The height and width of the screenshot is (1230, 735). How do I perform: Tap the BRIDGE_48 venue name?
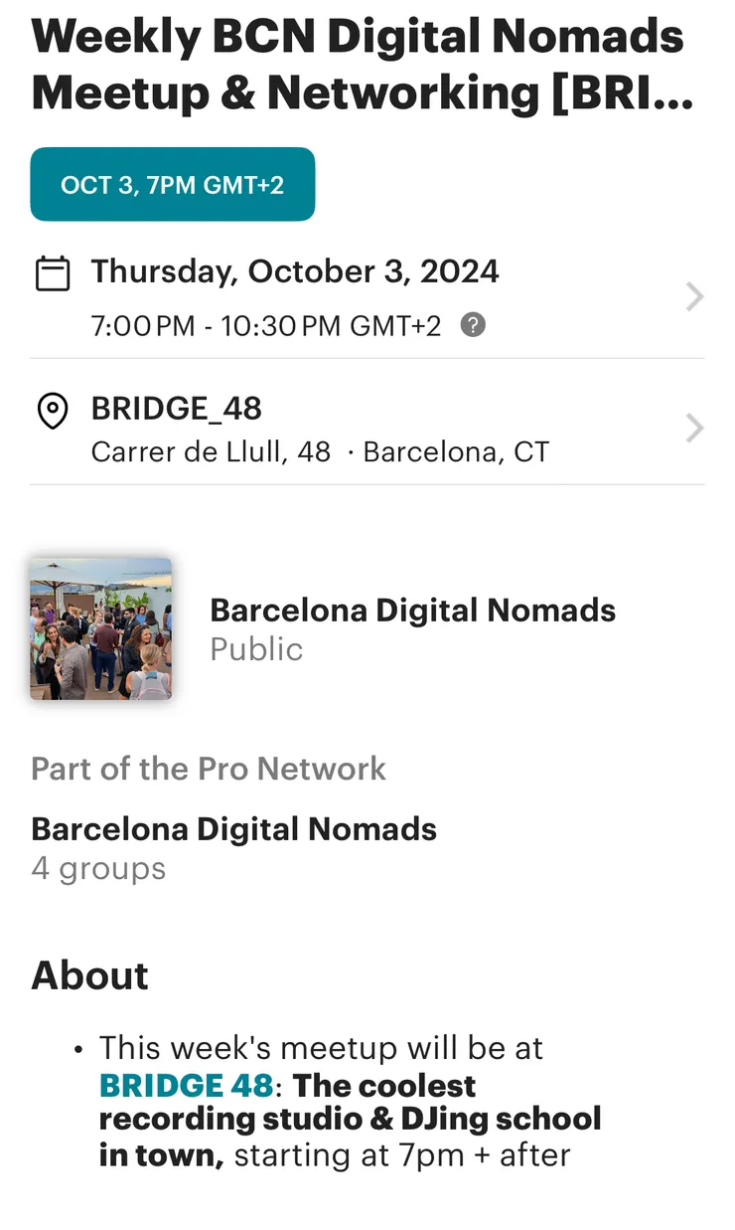point(177,409)
